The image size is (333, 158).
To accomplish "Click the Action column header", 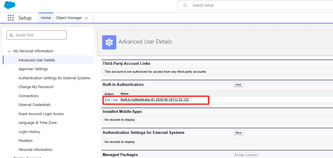I will (x=109, y=94).
